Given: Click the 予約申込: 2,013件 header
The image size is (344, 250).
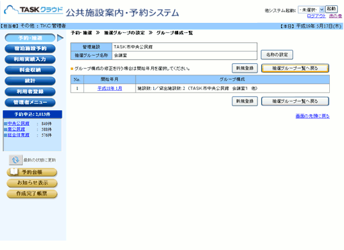Looking at the screenshot, I should [x=32, y=114].
